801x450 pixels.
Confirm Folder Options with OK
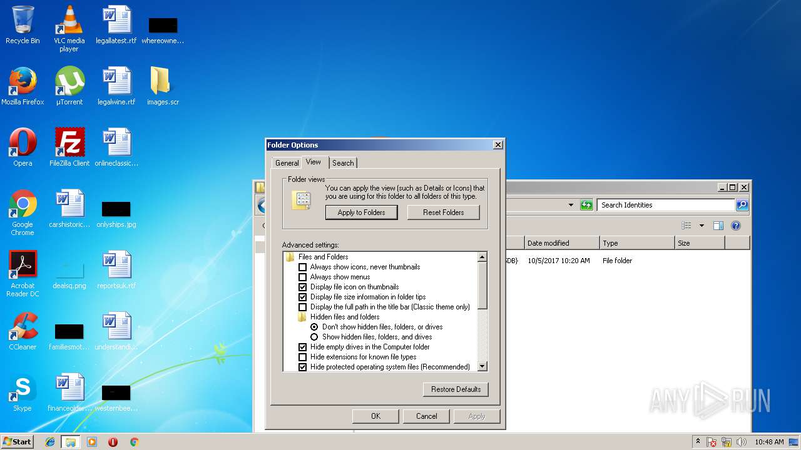(x=375, y=416)
